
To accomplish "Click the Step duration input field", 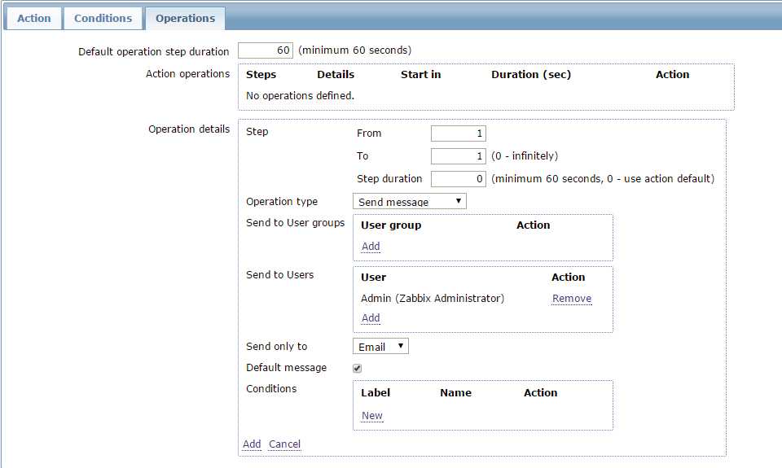I will pyautogui.click(x=459, y=178).
